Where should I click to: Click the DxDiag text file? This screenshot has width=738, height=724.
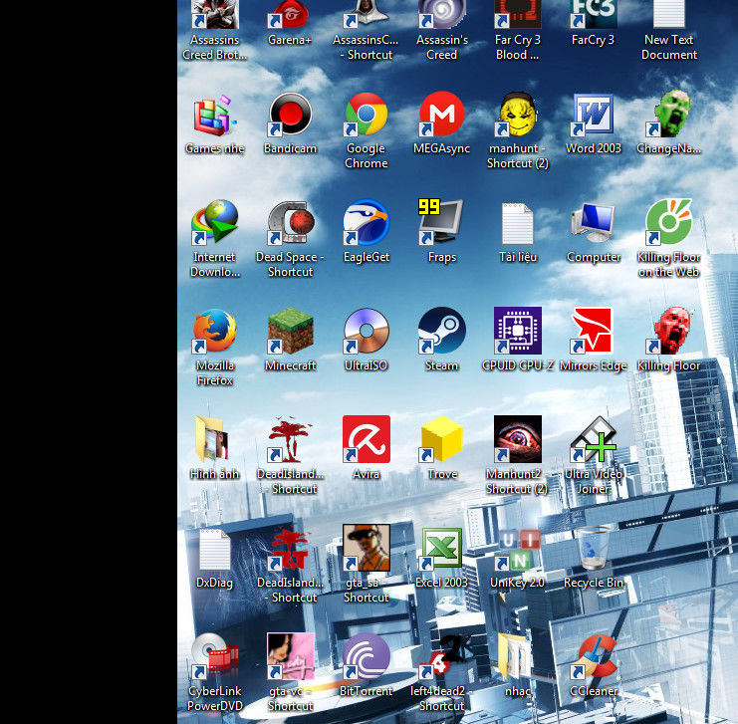click(x=214, y=549)
